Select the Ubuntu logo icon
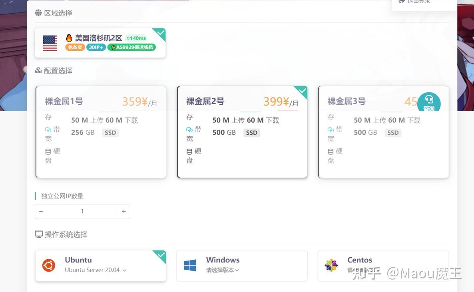 pos(49,265)
